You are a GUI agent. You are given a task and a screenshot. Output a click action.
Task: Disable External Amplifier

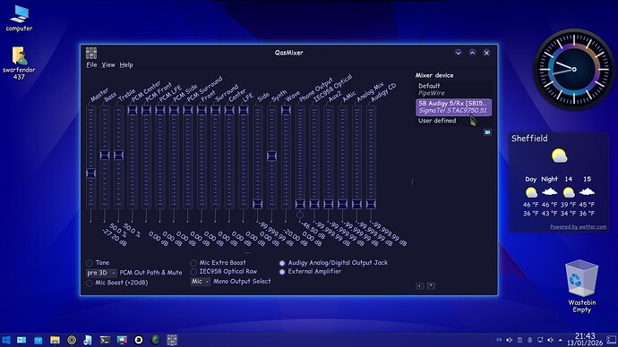click(282, 272)
